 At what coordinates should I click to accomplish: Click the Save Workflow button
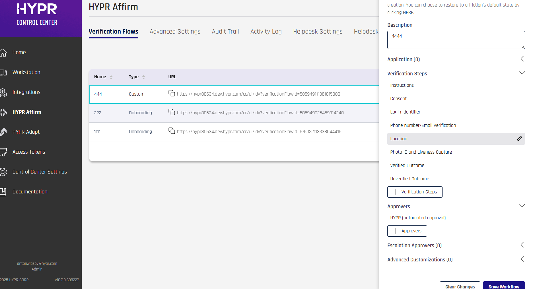504,286
